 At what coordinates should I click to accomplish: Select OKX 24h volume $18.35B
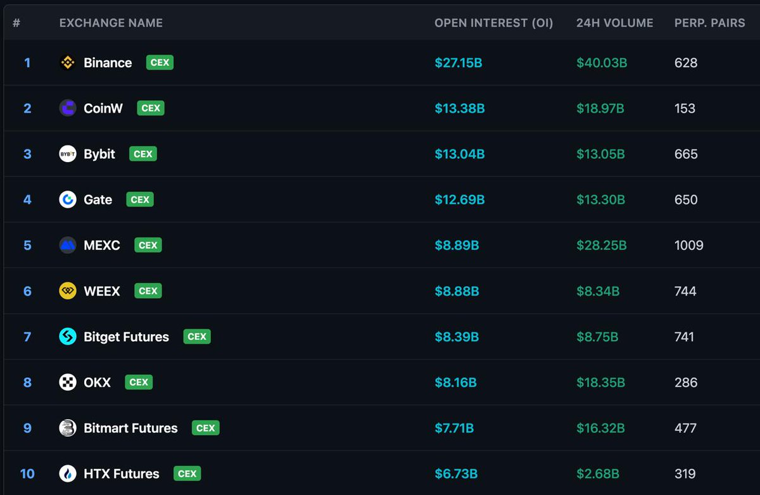(600, 382)
